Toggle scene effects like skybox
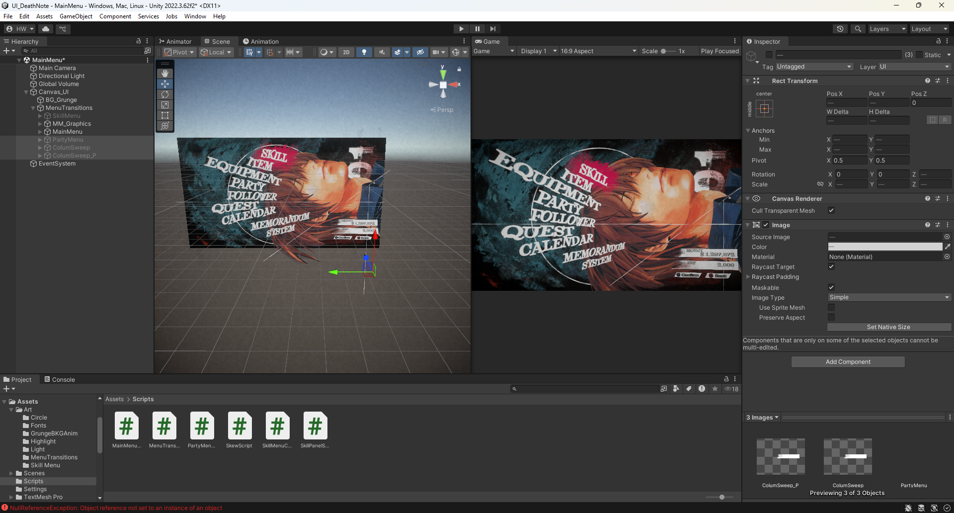 pos(397,52)
